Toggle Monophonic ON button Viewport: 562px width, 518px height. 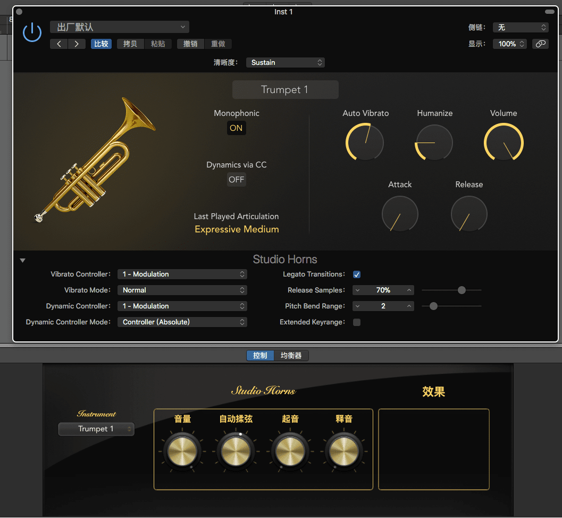pyautogui.click(x=236, y=128)
